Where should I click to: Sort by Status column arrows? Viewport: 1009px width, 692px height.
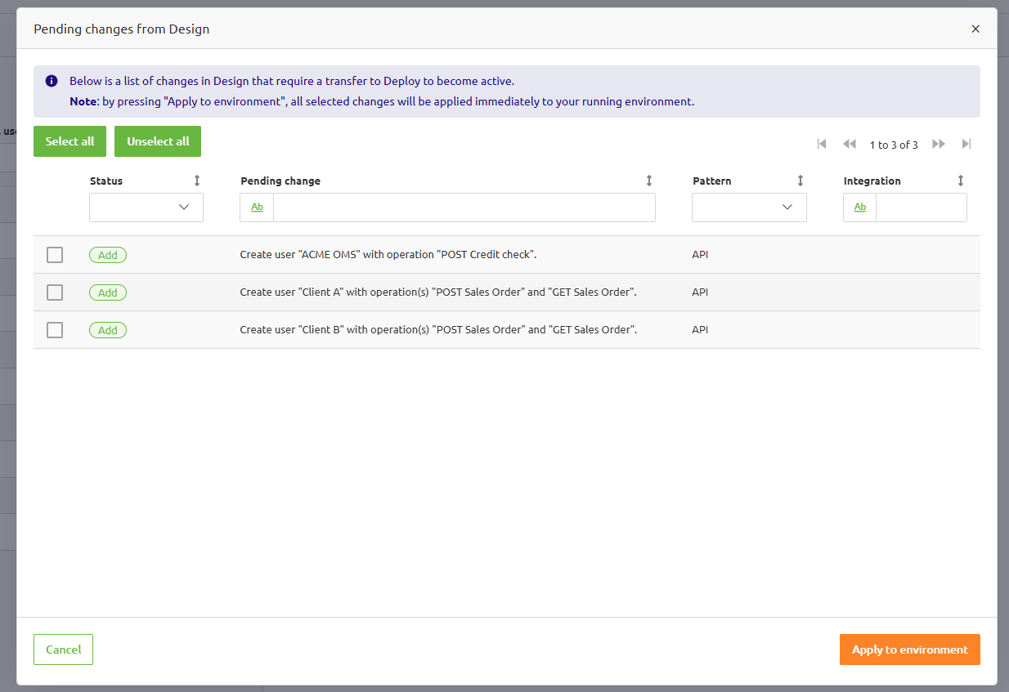(197, 181)
